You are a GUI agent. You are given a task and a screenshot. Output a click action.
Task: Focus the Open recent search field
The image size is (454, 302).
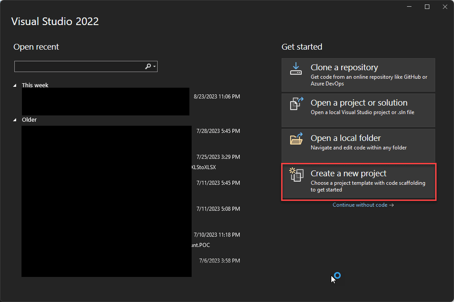(x=78, y=67)
